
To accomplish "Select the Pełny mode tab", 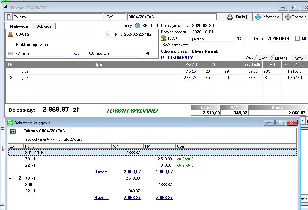I will point(299,58).
